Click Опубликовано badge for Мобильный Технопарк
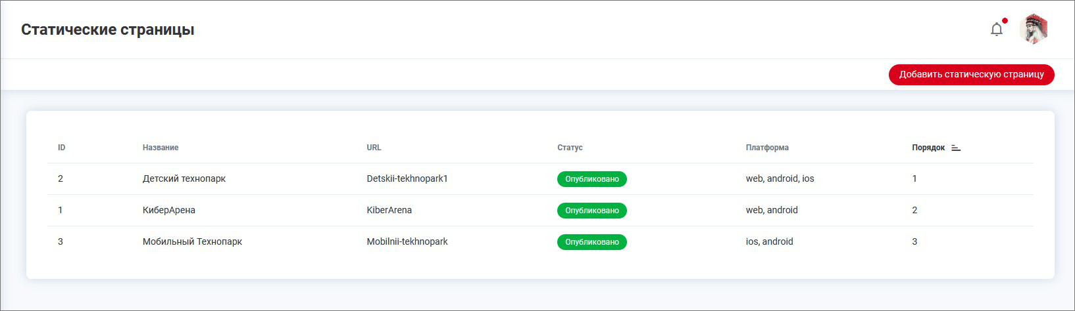 point(591,242)
